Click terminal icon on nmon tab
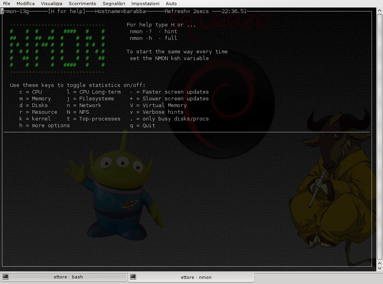383x284 pixels. coord(133,276)
